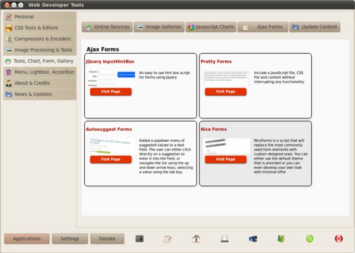355x253 pixels.
Task: Click the Compressors & Encoders icon
Action: coord(9,39)
